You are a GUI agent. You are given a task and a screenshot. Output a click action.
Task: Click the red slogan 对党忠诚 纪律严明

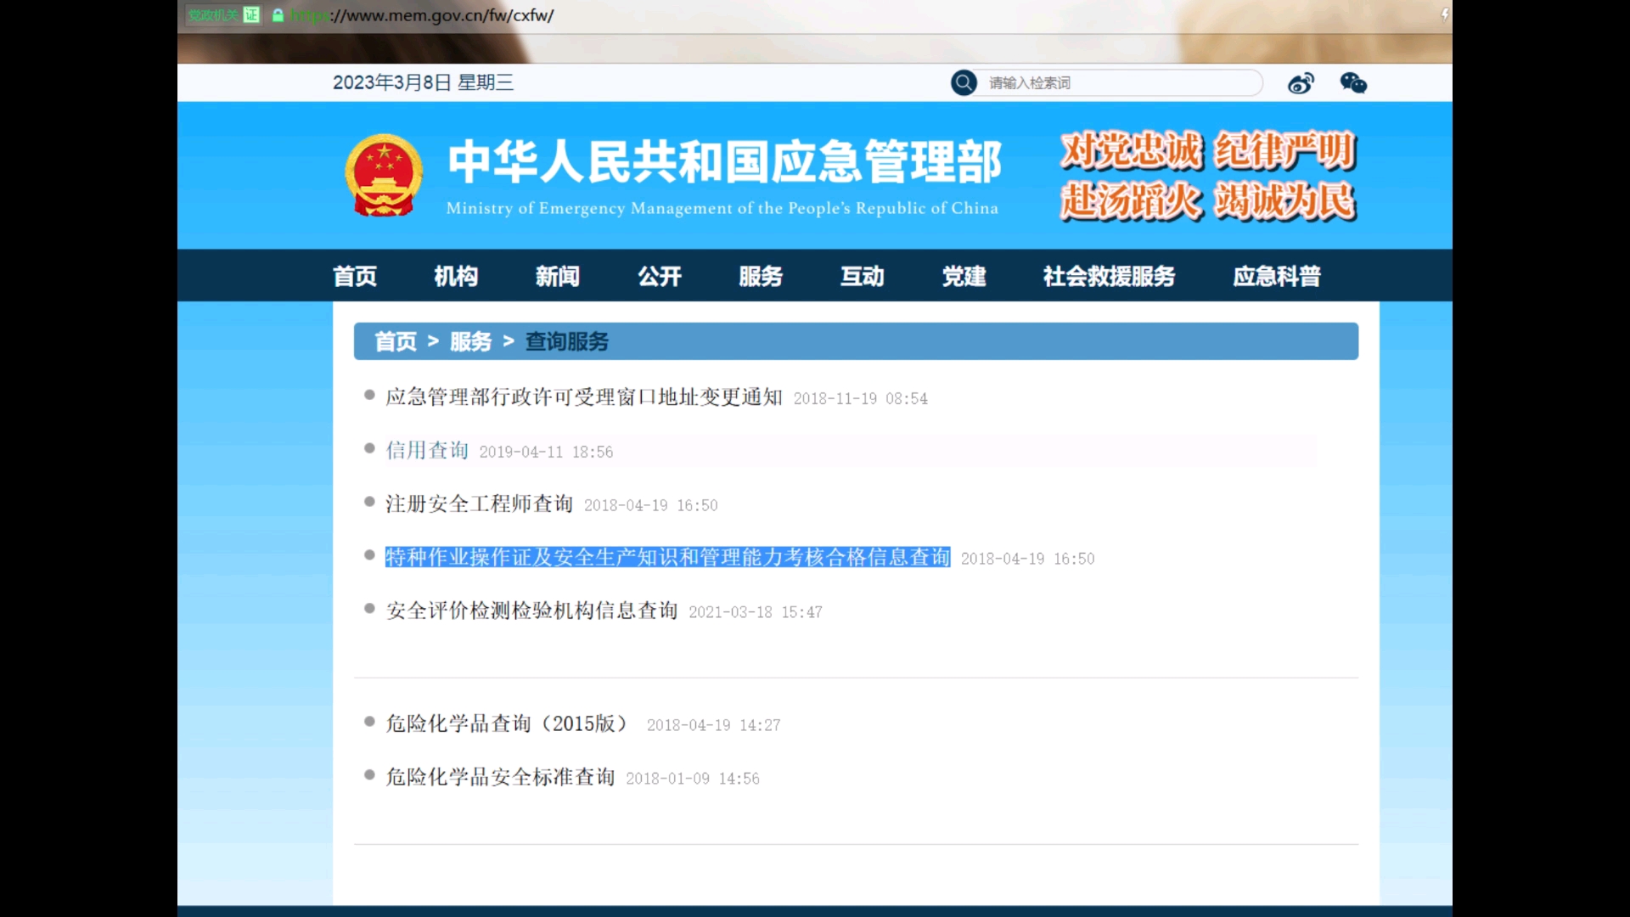tap(1208, 150)
